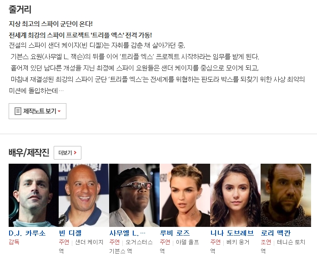Open 니나 도브레브 photo thumbnail
Image resolution: width=317 pixels, height=261 pixels.
[x=235, y=195]
